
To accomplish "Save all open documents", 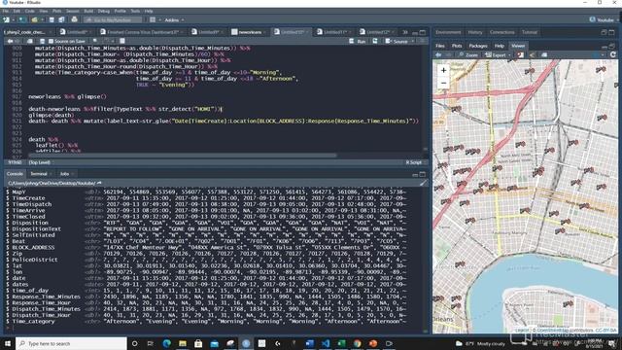I will 61,19.
